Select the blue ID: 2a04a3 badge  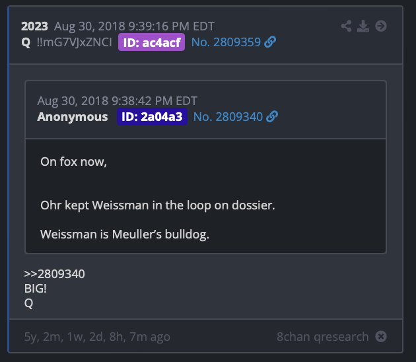pos(153,117)
